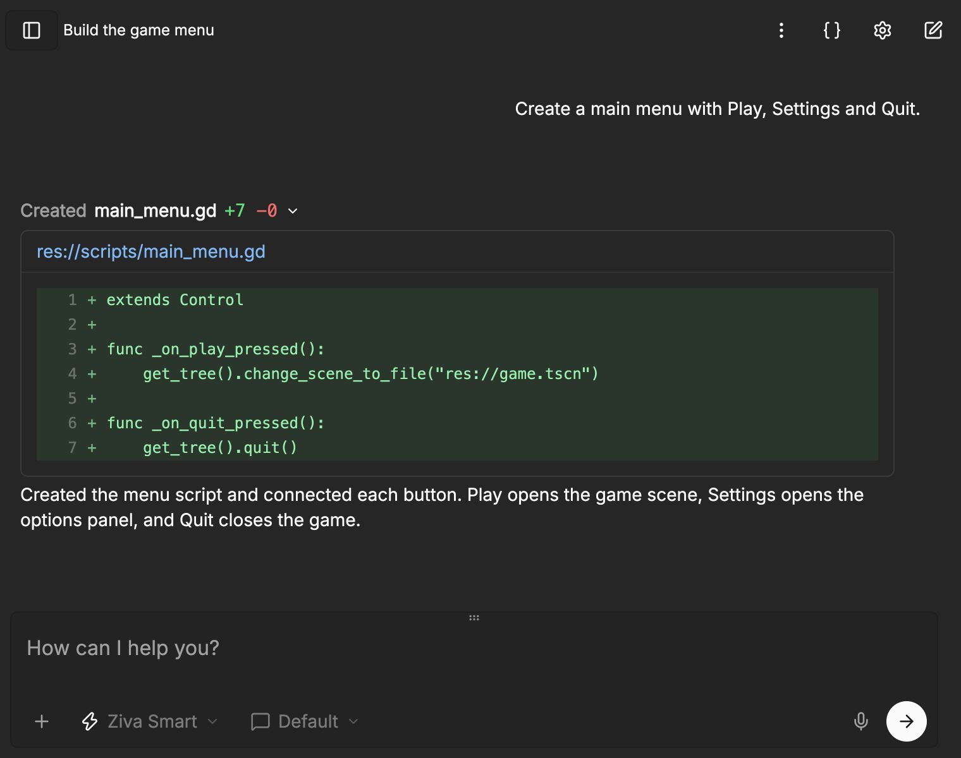This screenshot has width=961, height=758.
Task: Click the main_menu.gd file name
Action: click(156, 210)
